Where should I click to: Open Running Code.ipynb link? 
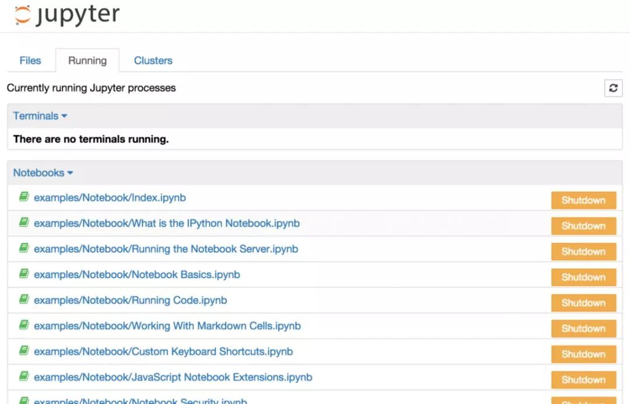[131, 301]
